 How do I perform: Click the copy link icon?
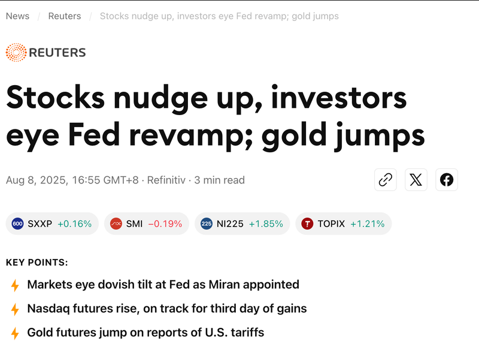coord(386,180)
